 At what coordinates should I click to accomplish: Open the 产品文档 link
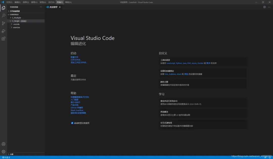[75, 105]
